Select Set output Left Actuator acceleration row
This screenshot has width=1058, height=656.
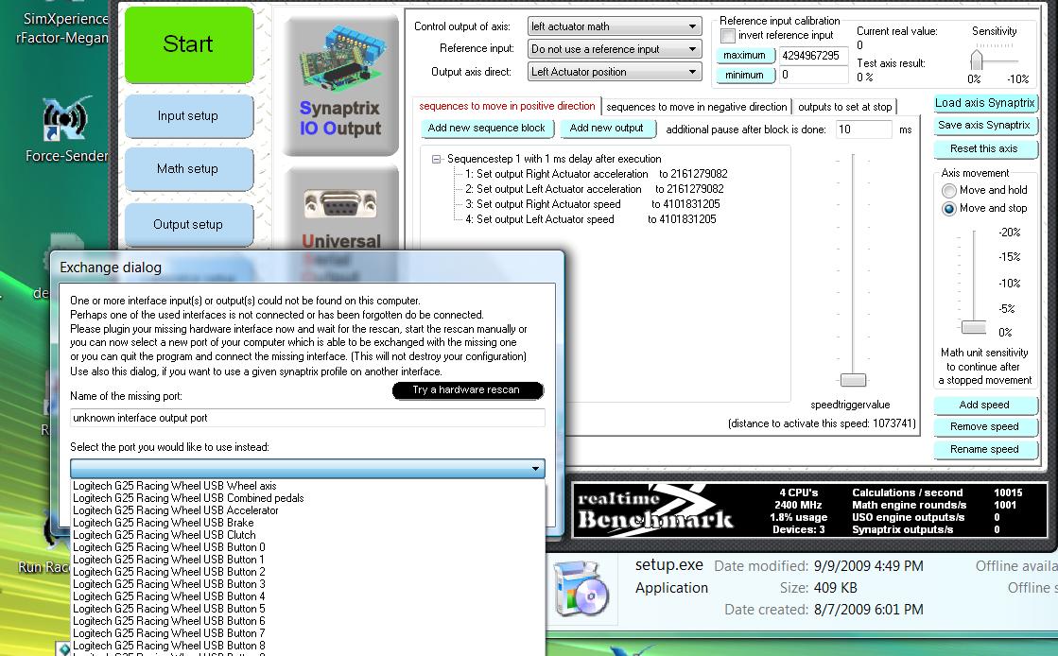click(x=595, y=190)
